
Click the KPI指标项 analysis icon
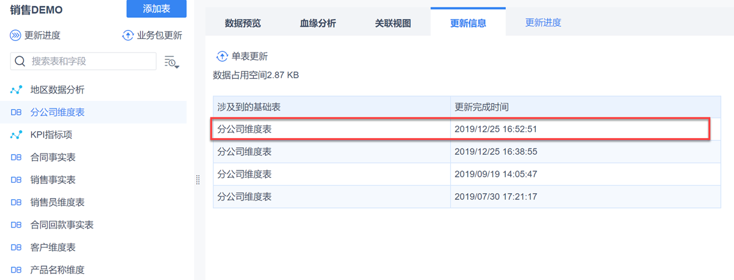[16, 134]
